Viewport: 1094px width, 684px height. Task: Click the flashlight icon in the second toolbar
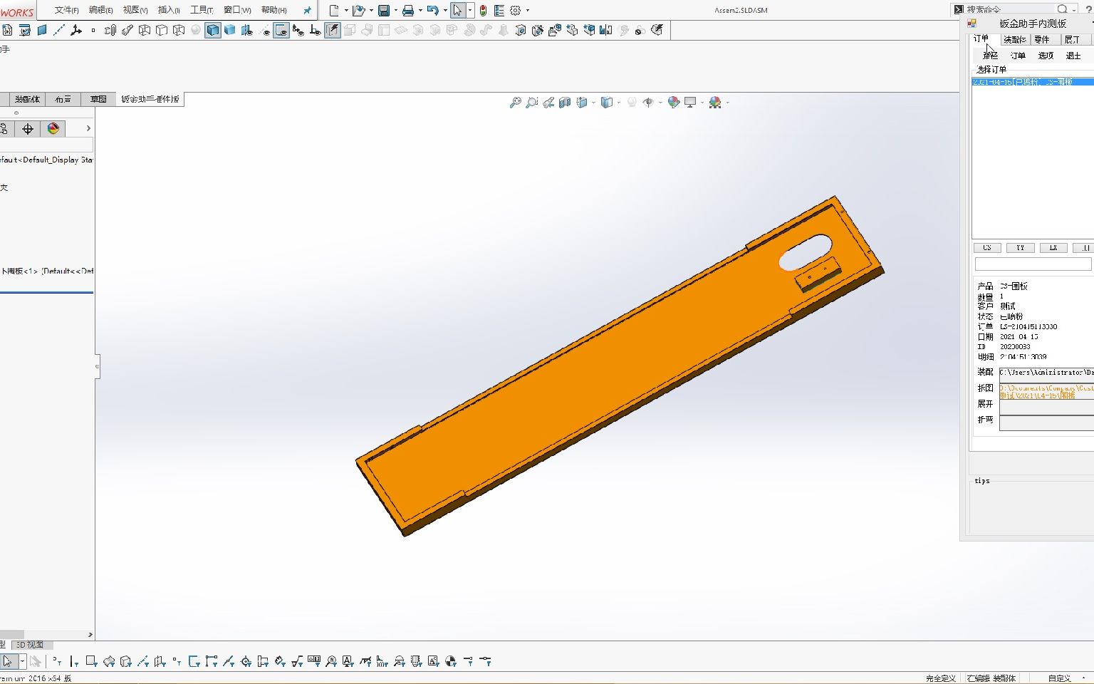click(x=127, y=30)
